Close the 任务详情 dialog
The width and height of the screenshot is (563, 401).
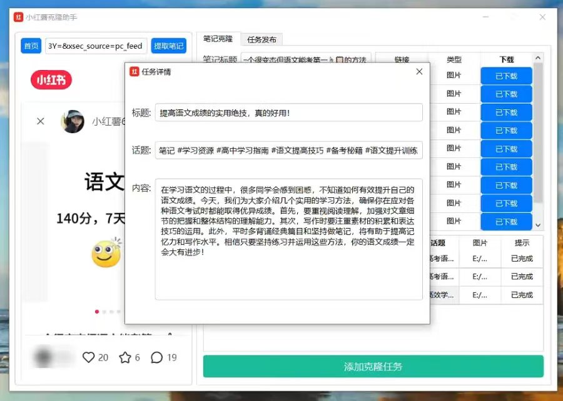point(419,71)
